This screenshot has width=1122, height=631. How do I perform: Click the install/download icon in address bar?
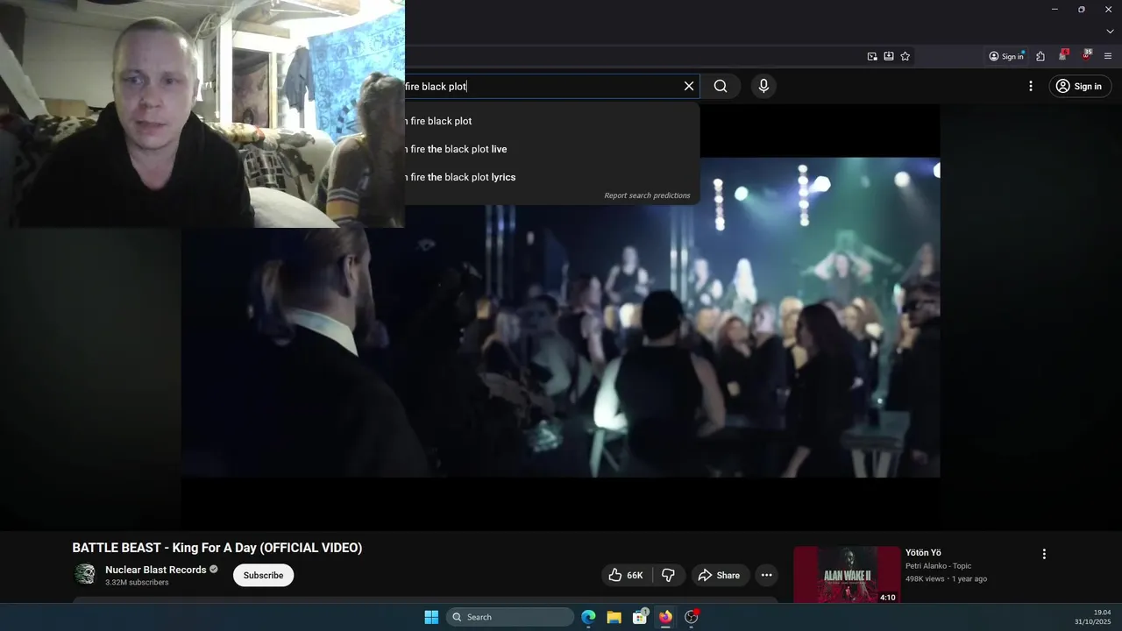pos(889,56)
